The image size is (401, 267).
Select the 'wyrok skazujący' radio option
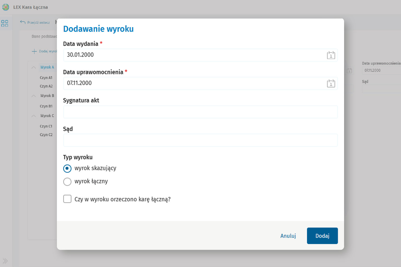click(67, 168)
